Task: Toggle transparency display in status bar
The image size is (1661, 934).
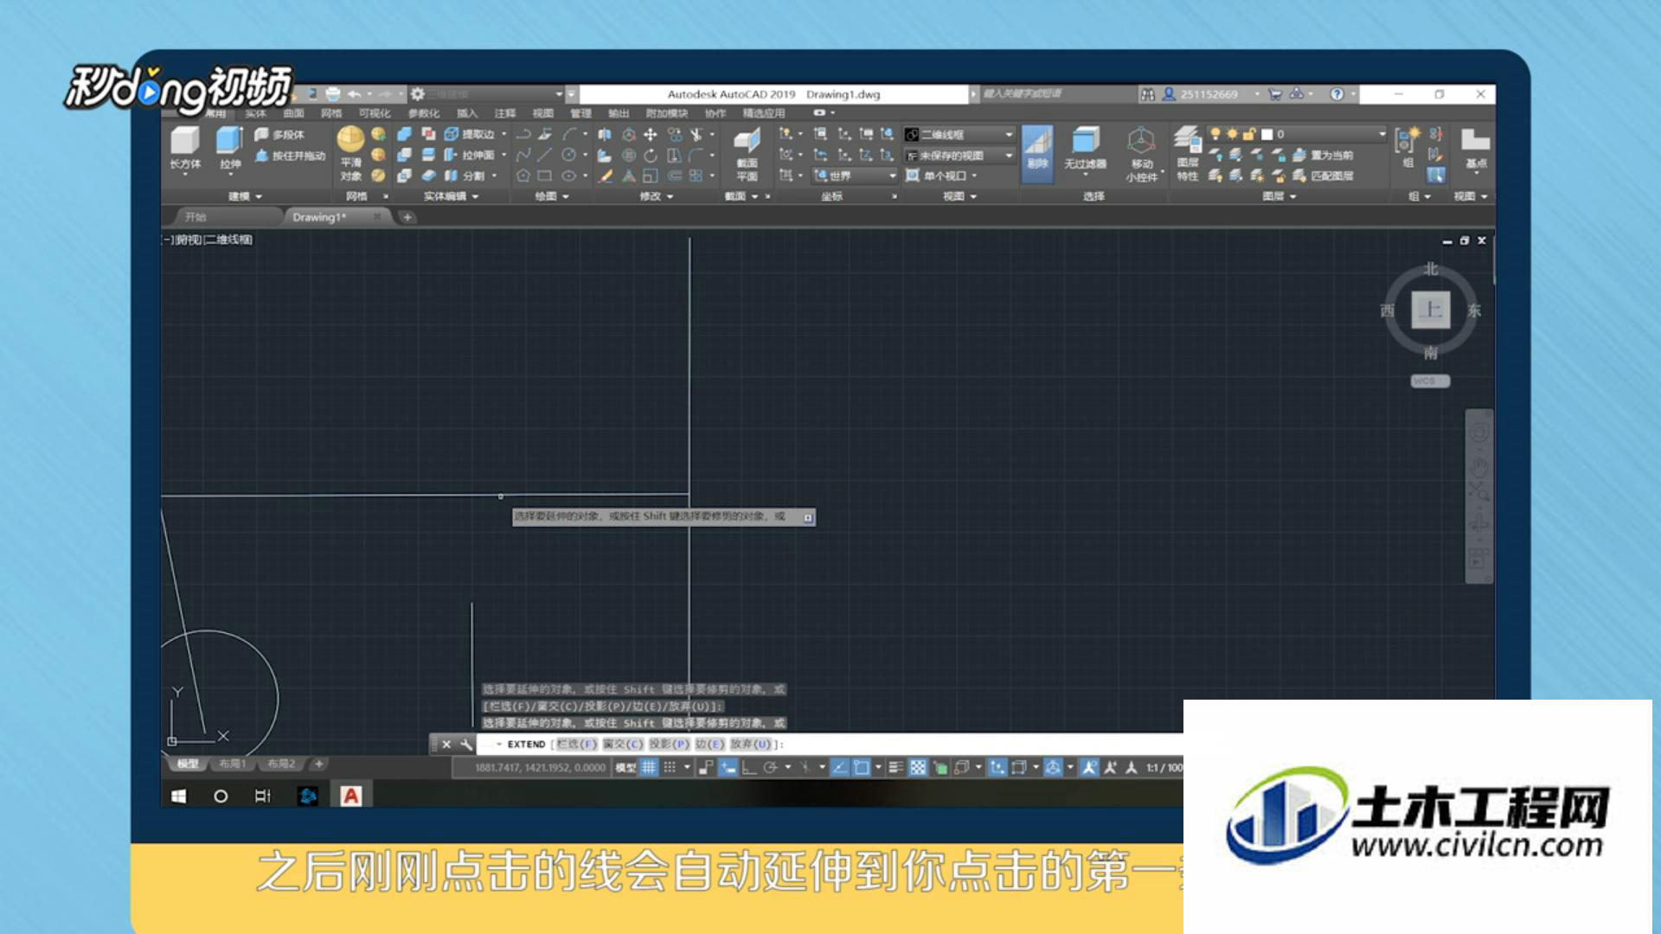Action: (x=918, y=767)
